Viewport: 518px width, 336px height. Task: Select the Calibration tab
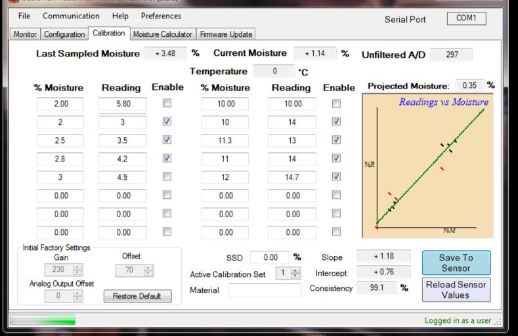click(109, 33)
